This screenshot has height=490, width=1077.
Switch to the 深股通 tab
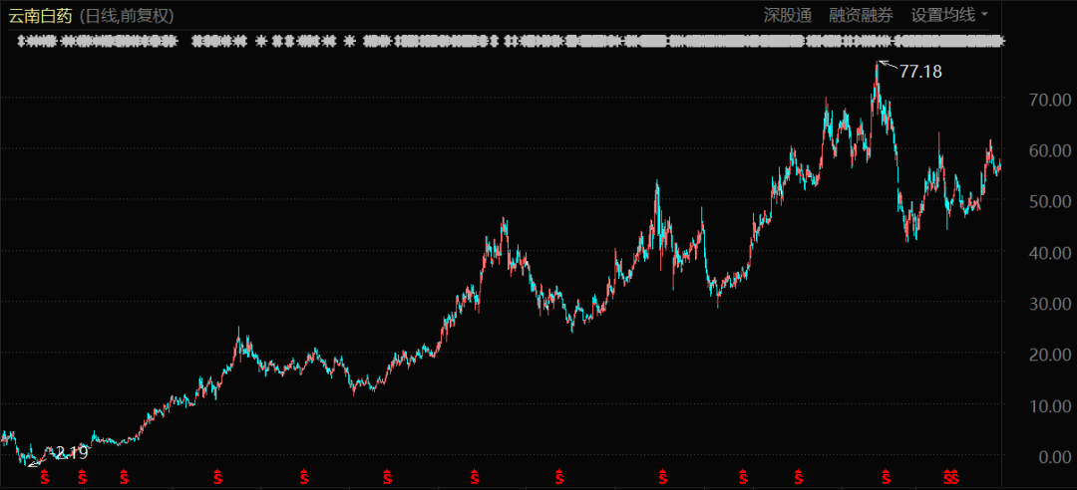click(x=788, y=15)
